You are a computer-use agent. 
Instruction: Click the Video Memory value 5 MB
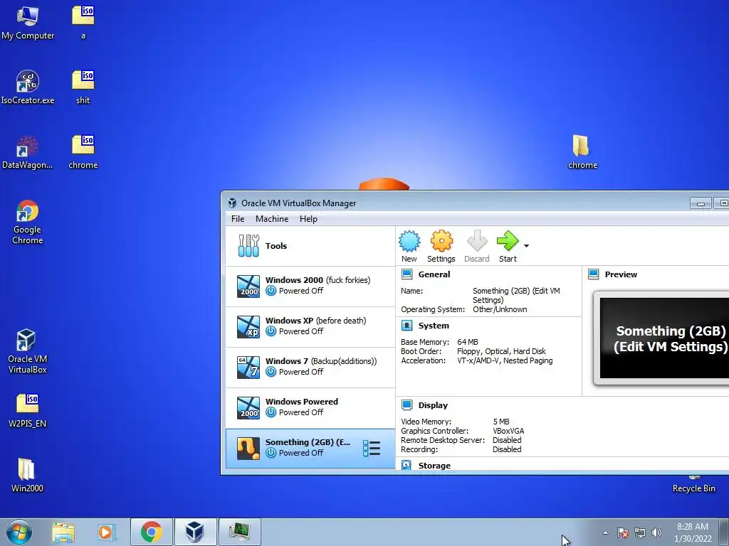[500, 422]
